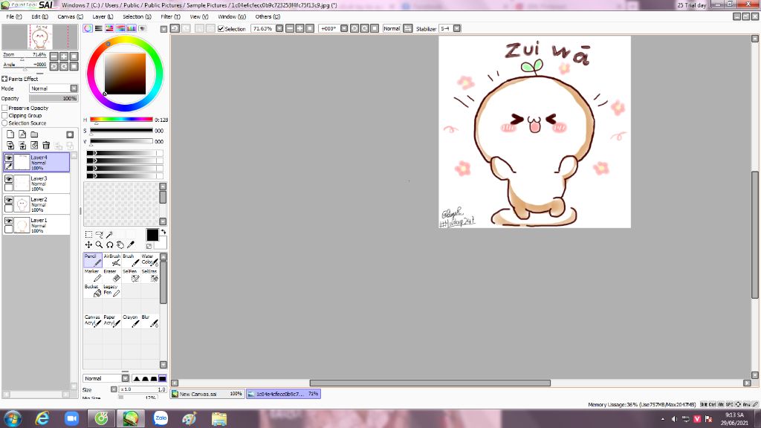Screen dimensions: 761x428
Task: Select the rotate view tool
Action: coord(110,244)
